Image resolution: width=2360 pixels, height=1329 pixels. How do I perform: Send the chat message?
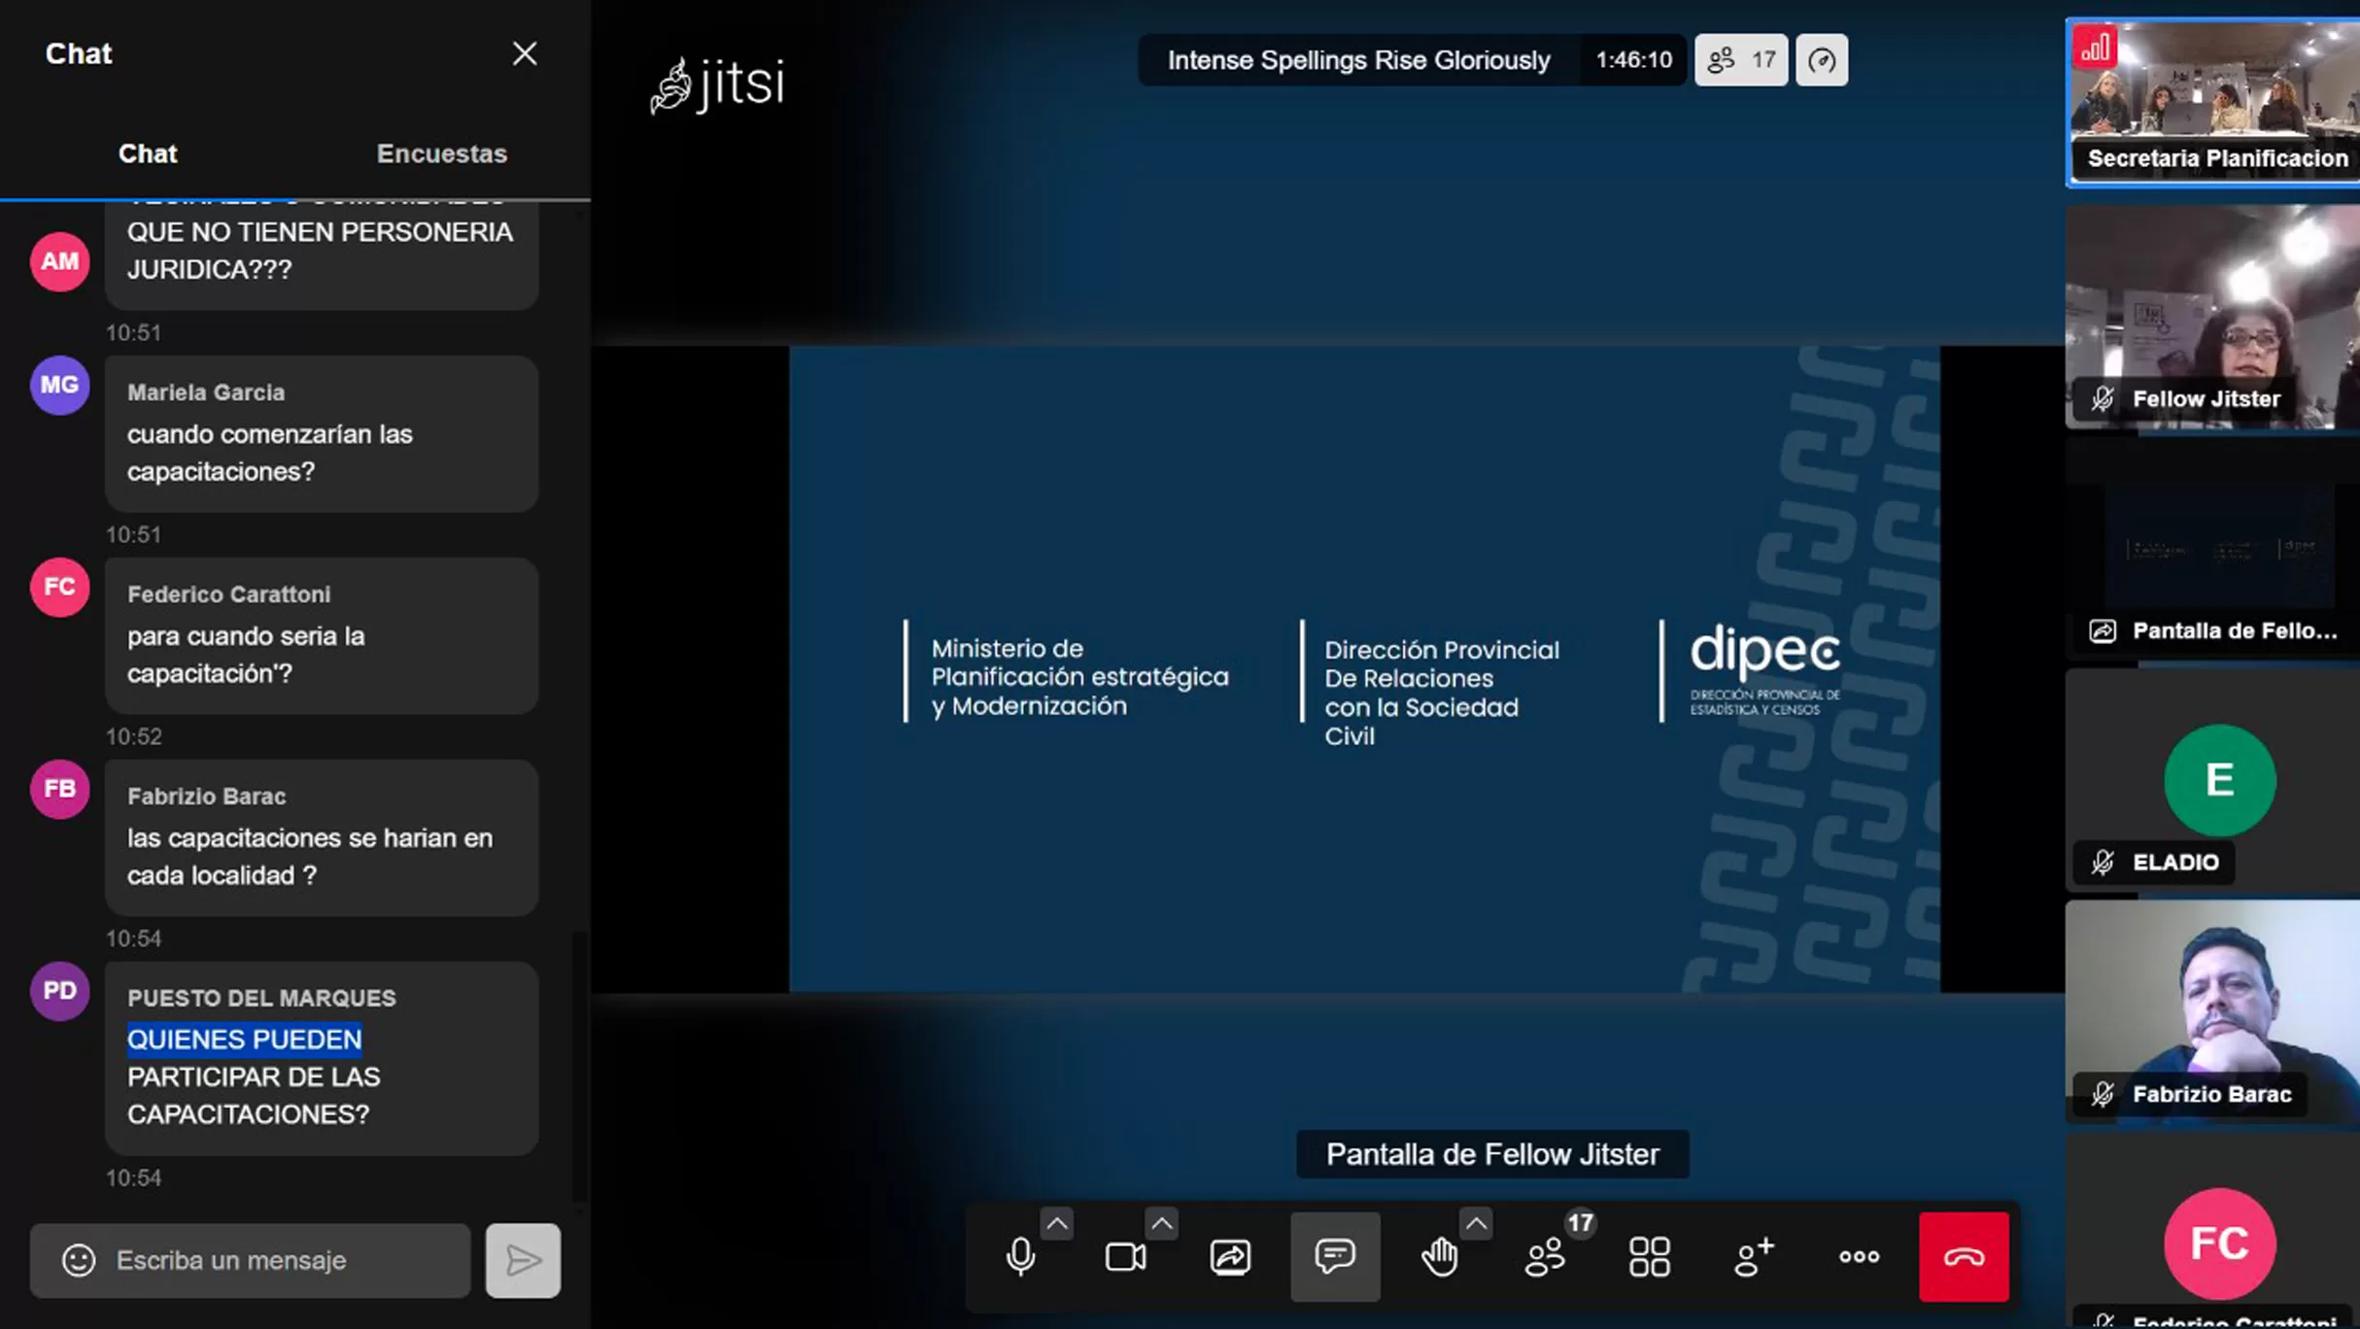click(523, 1260)
